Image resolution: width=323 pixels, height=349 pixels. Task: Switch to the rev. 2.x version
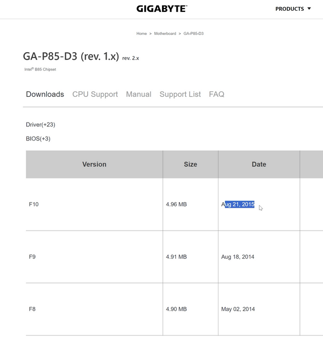pyautogui.click(x=130, y=58)
